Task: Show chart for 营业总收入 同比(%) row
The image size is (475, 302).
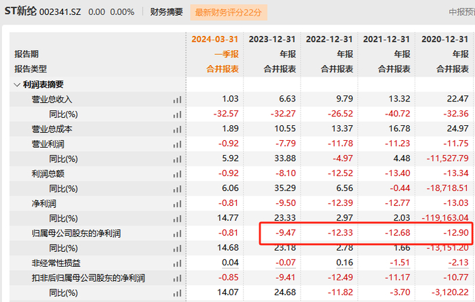Action: pos(178,114)
